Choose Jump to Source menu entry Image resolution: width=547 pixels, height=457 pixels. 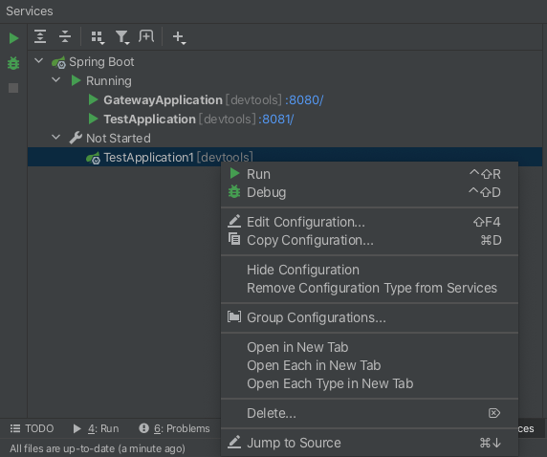point(369,443)
